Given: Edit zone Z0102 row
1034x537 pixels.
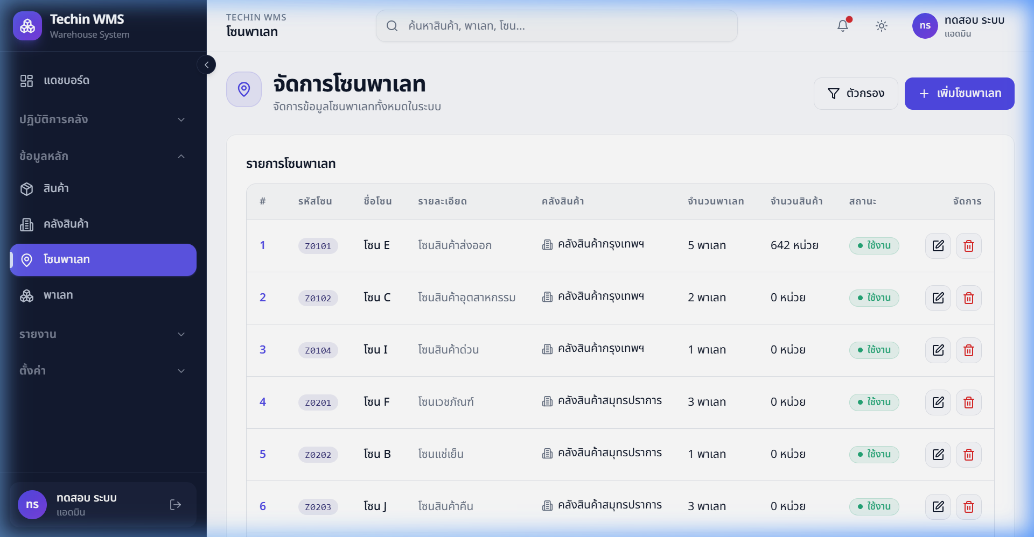Looking at the screenshot, I should point(938,298).
